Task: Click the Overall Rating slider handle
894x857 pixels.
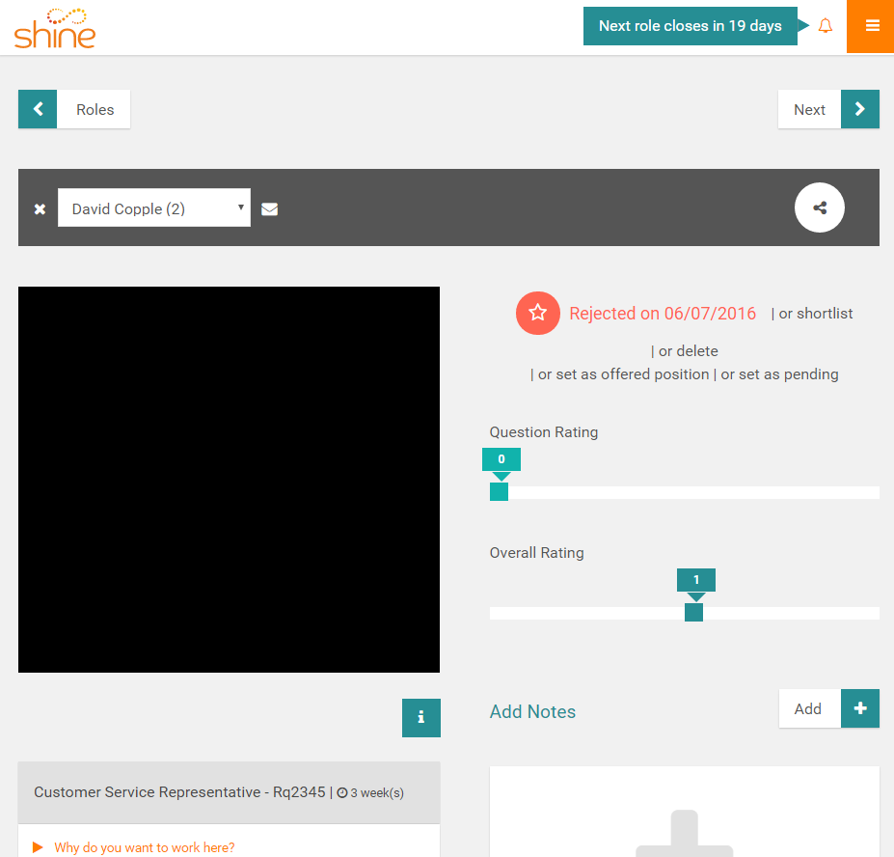Action: pos(693,612)
